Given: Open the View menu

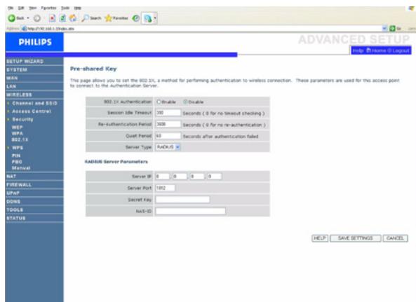Looking at the screenshot, I should [33, 8].
